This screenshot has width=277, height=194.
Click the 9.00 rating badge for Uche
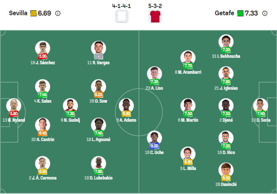point(154,146)
